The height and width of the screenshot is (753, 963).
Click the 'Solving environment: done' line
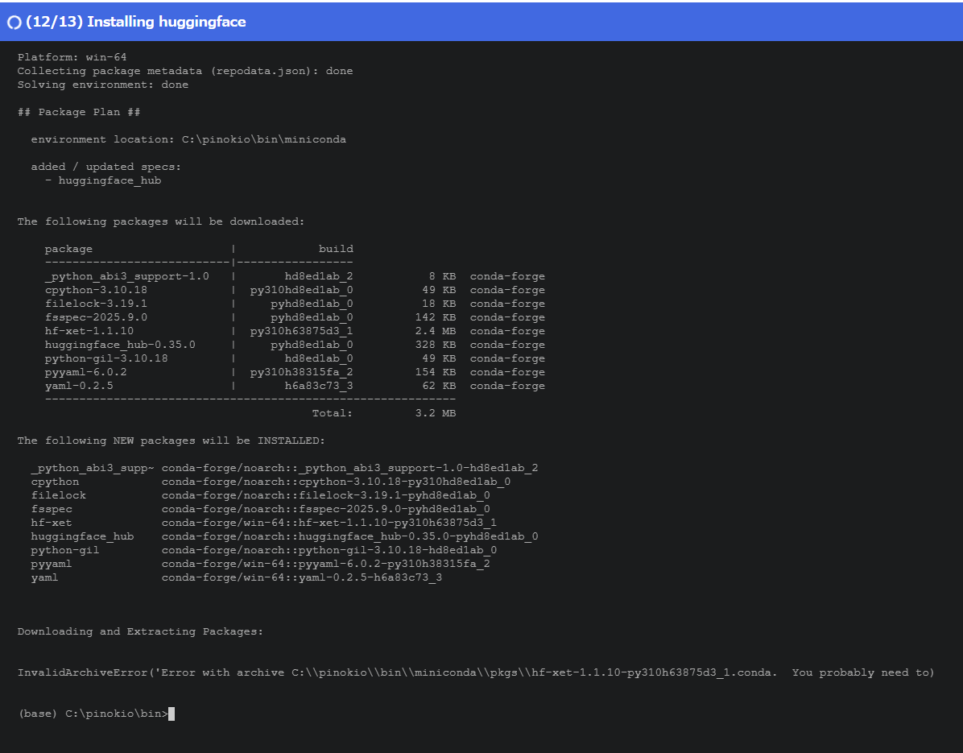pyautogui.click(x=102, y=85)
